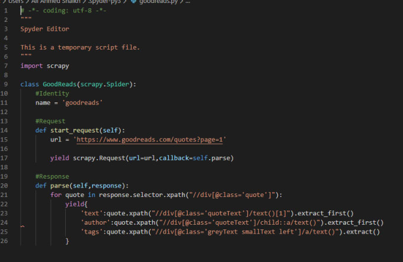Click the 'yield{' statement on line 22
403x262 pixels.
pos(76,204)
